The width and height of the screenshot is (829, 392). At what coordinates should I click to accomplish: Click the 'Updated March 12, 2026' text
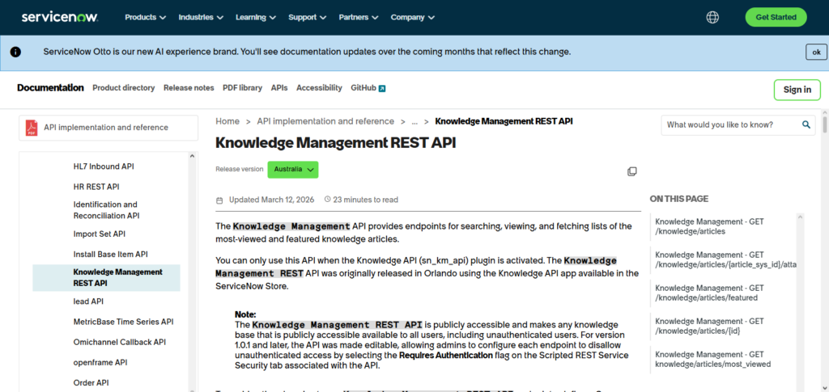pos(272,200)
